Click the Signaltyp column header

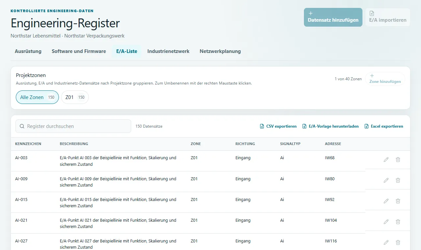290,144
